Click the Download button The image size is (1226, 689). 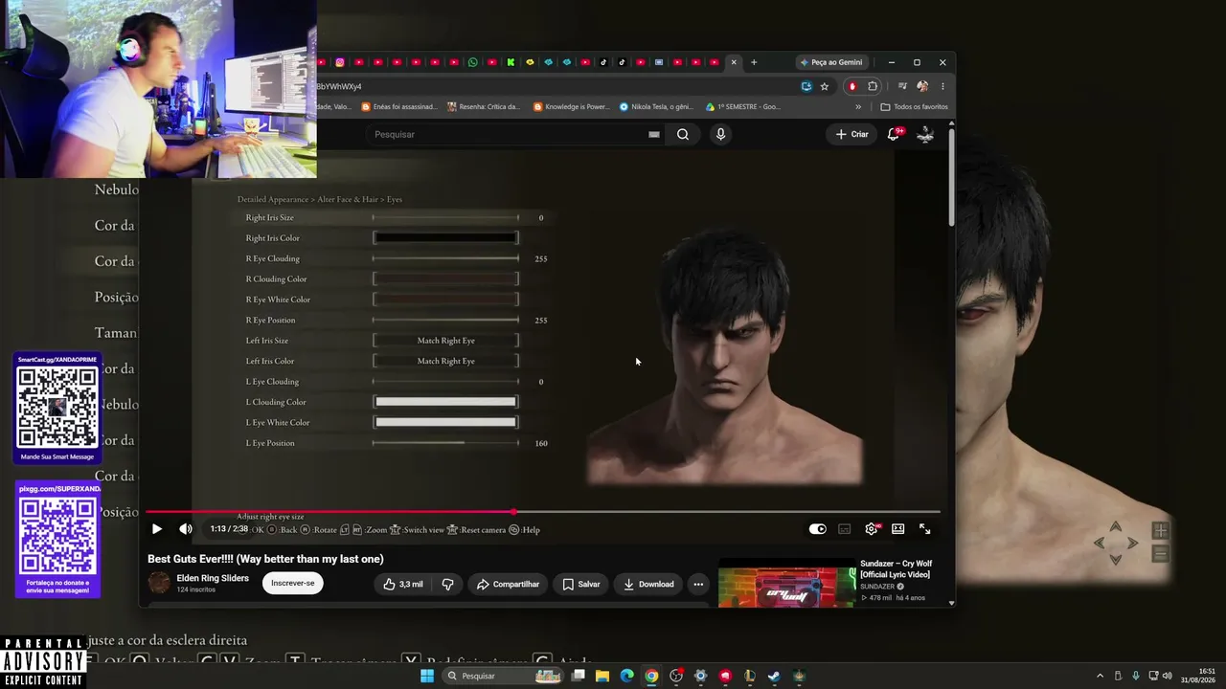pos(648,584)
